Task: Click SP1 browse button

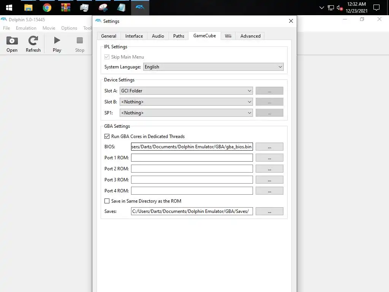Action: click(x=269, y=113)
